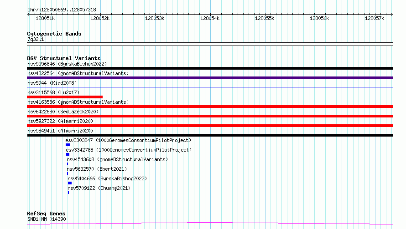Click the SND1|NM_014390 gene label
Viewport: 406px width, 229px height.
(47, 219)
